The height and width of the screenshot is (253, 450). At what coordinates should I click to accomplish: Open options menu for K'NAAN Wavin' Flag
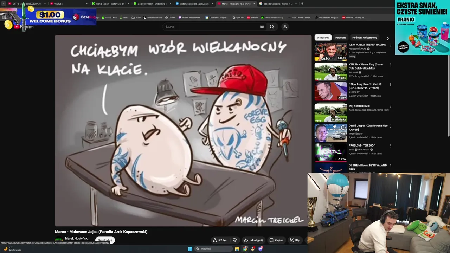point(391,65)
